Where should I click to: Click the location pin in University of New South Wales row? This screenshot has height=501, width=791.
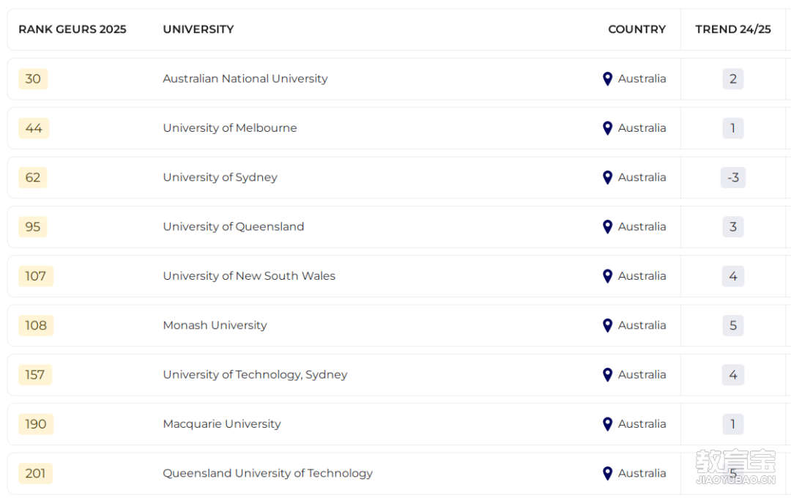pyautogui.click(x=607, y=276)
